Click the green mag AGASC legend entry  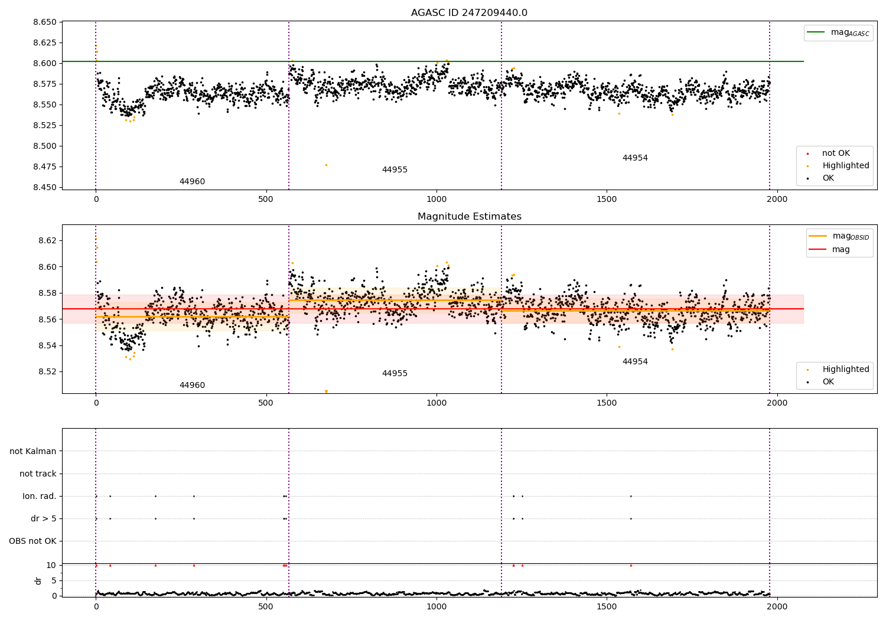[838, 32]
